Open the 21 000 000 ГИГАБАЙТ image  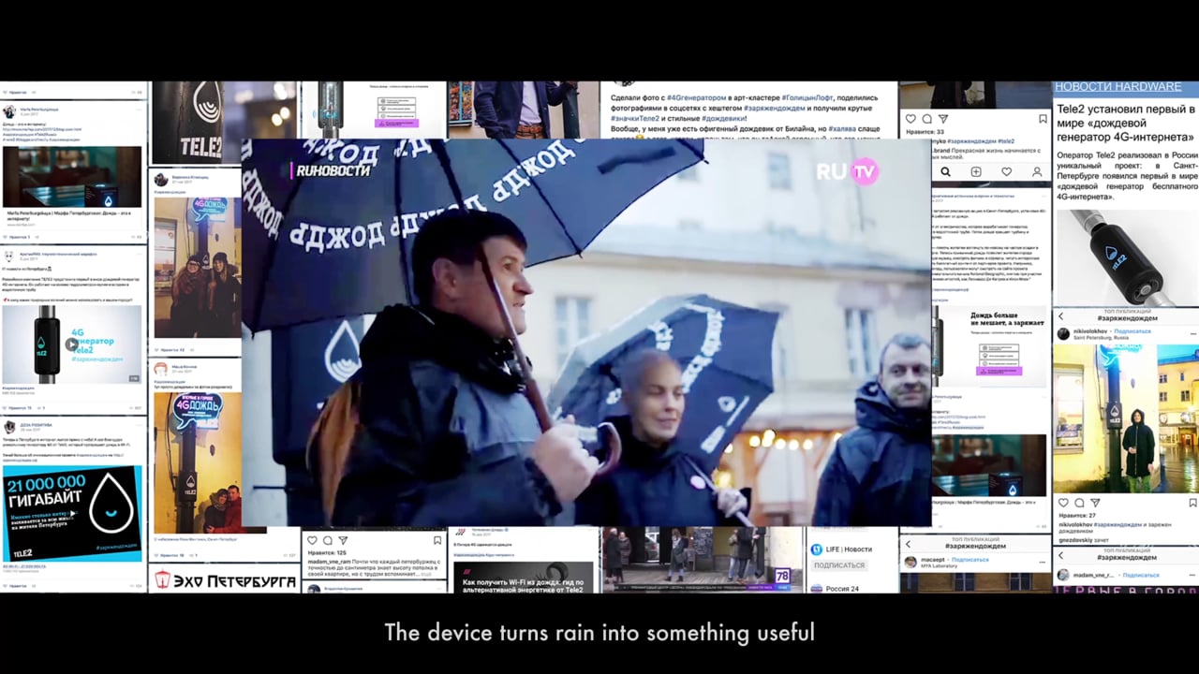click(72, 513)
